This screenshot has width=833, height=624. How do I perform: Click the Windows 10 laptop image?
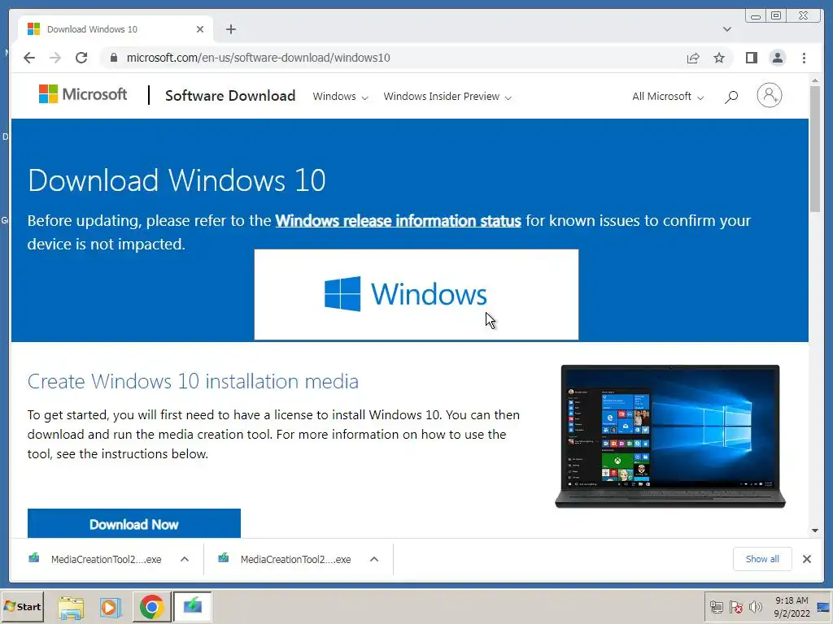(x=670, y=436)
